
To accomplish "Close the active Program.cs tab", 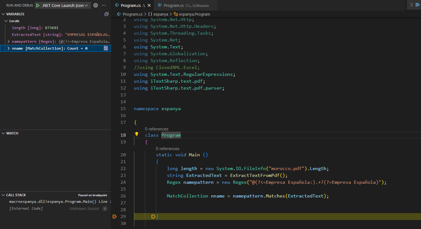I will tap(149, 5).
